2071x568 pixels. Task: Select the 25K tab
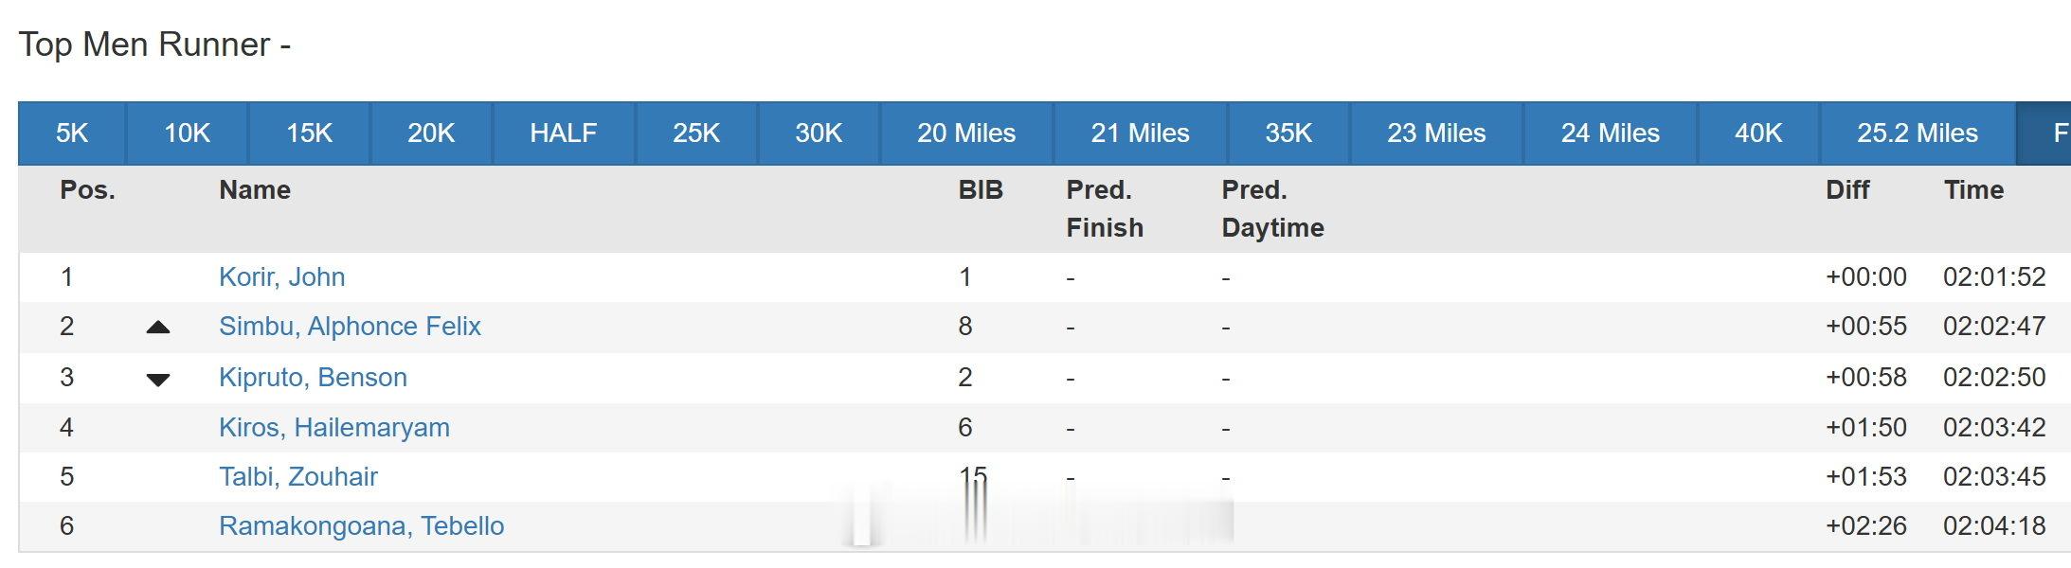tap(696, 133)
